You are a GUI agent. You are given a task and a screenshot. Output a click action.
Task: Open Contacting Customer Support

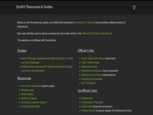(34, 103)
